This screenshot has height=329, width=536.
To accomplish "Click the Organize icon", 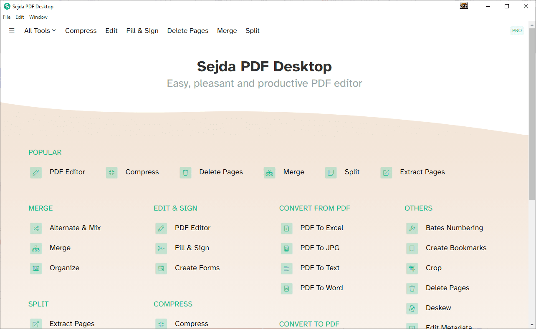I will 36,268.
